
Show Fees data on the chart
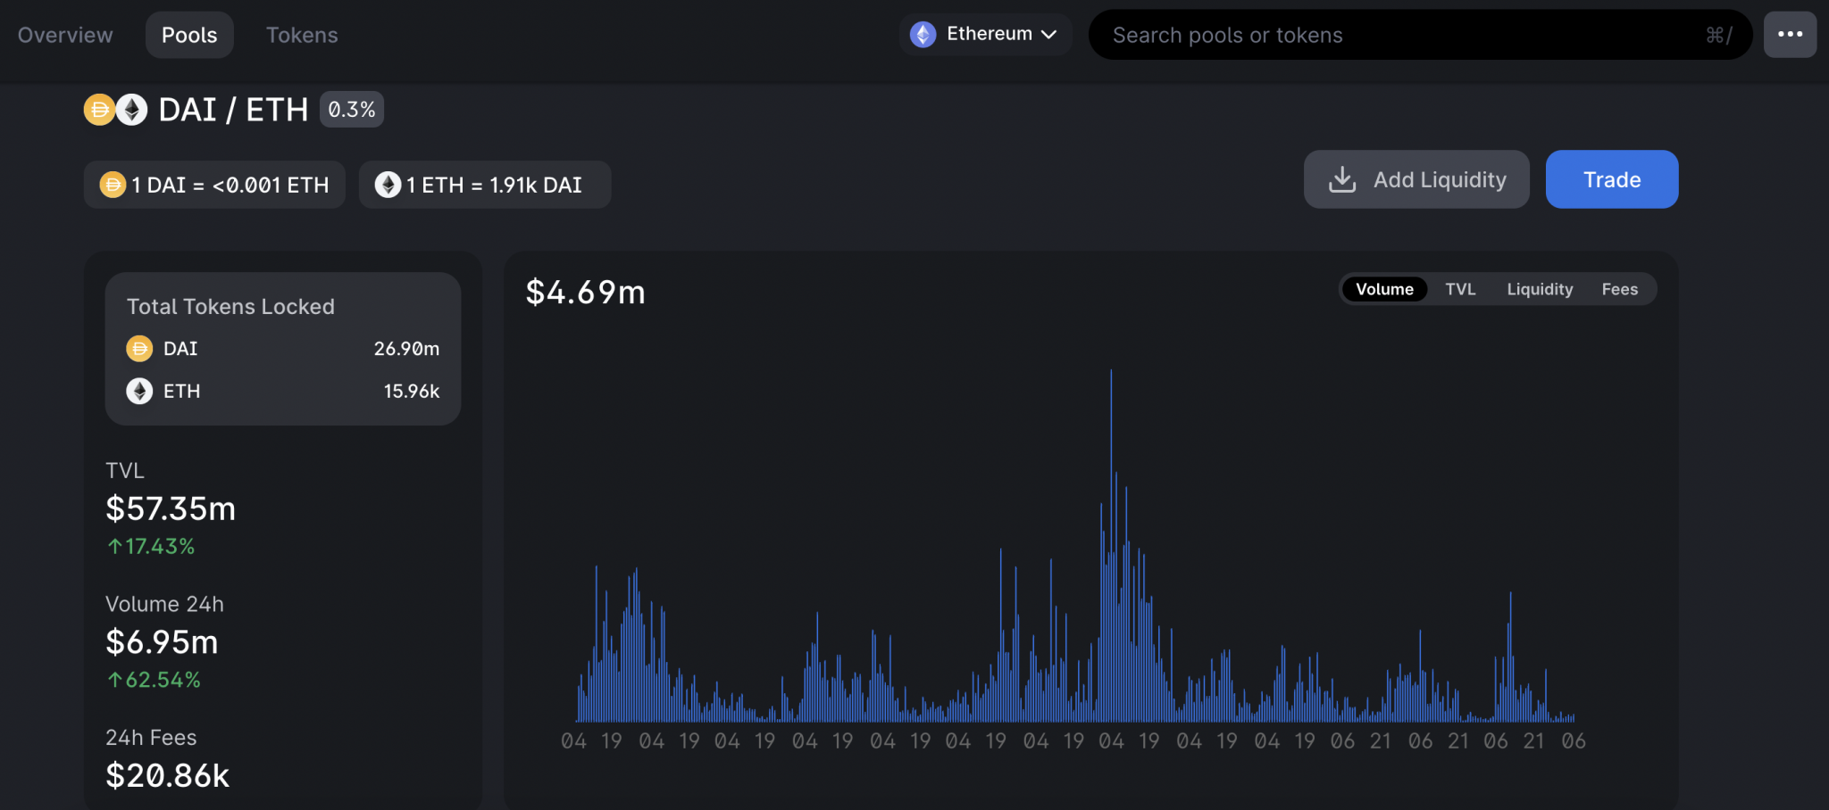1621,289
